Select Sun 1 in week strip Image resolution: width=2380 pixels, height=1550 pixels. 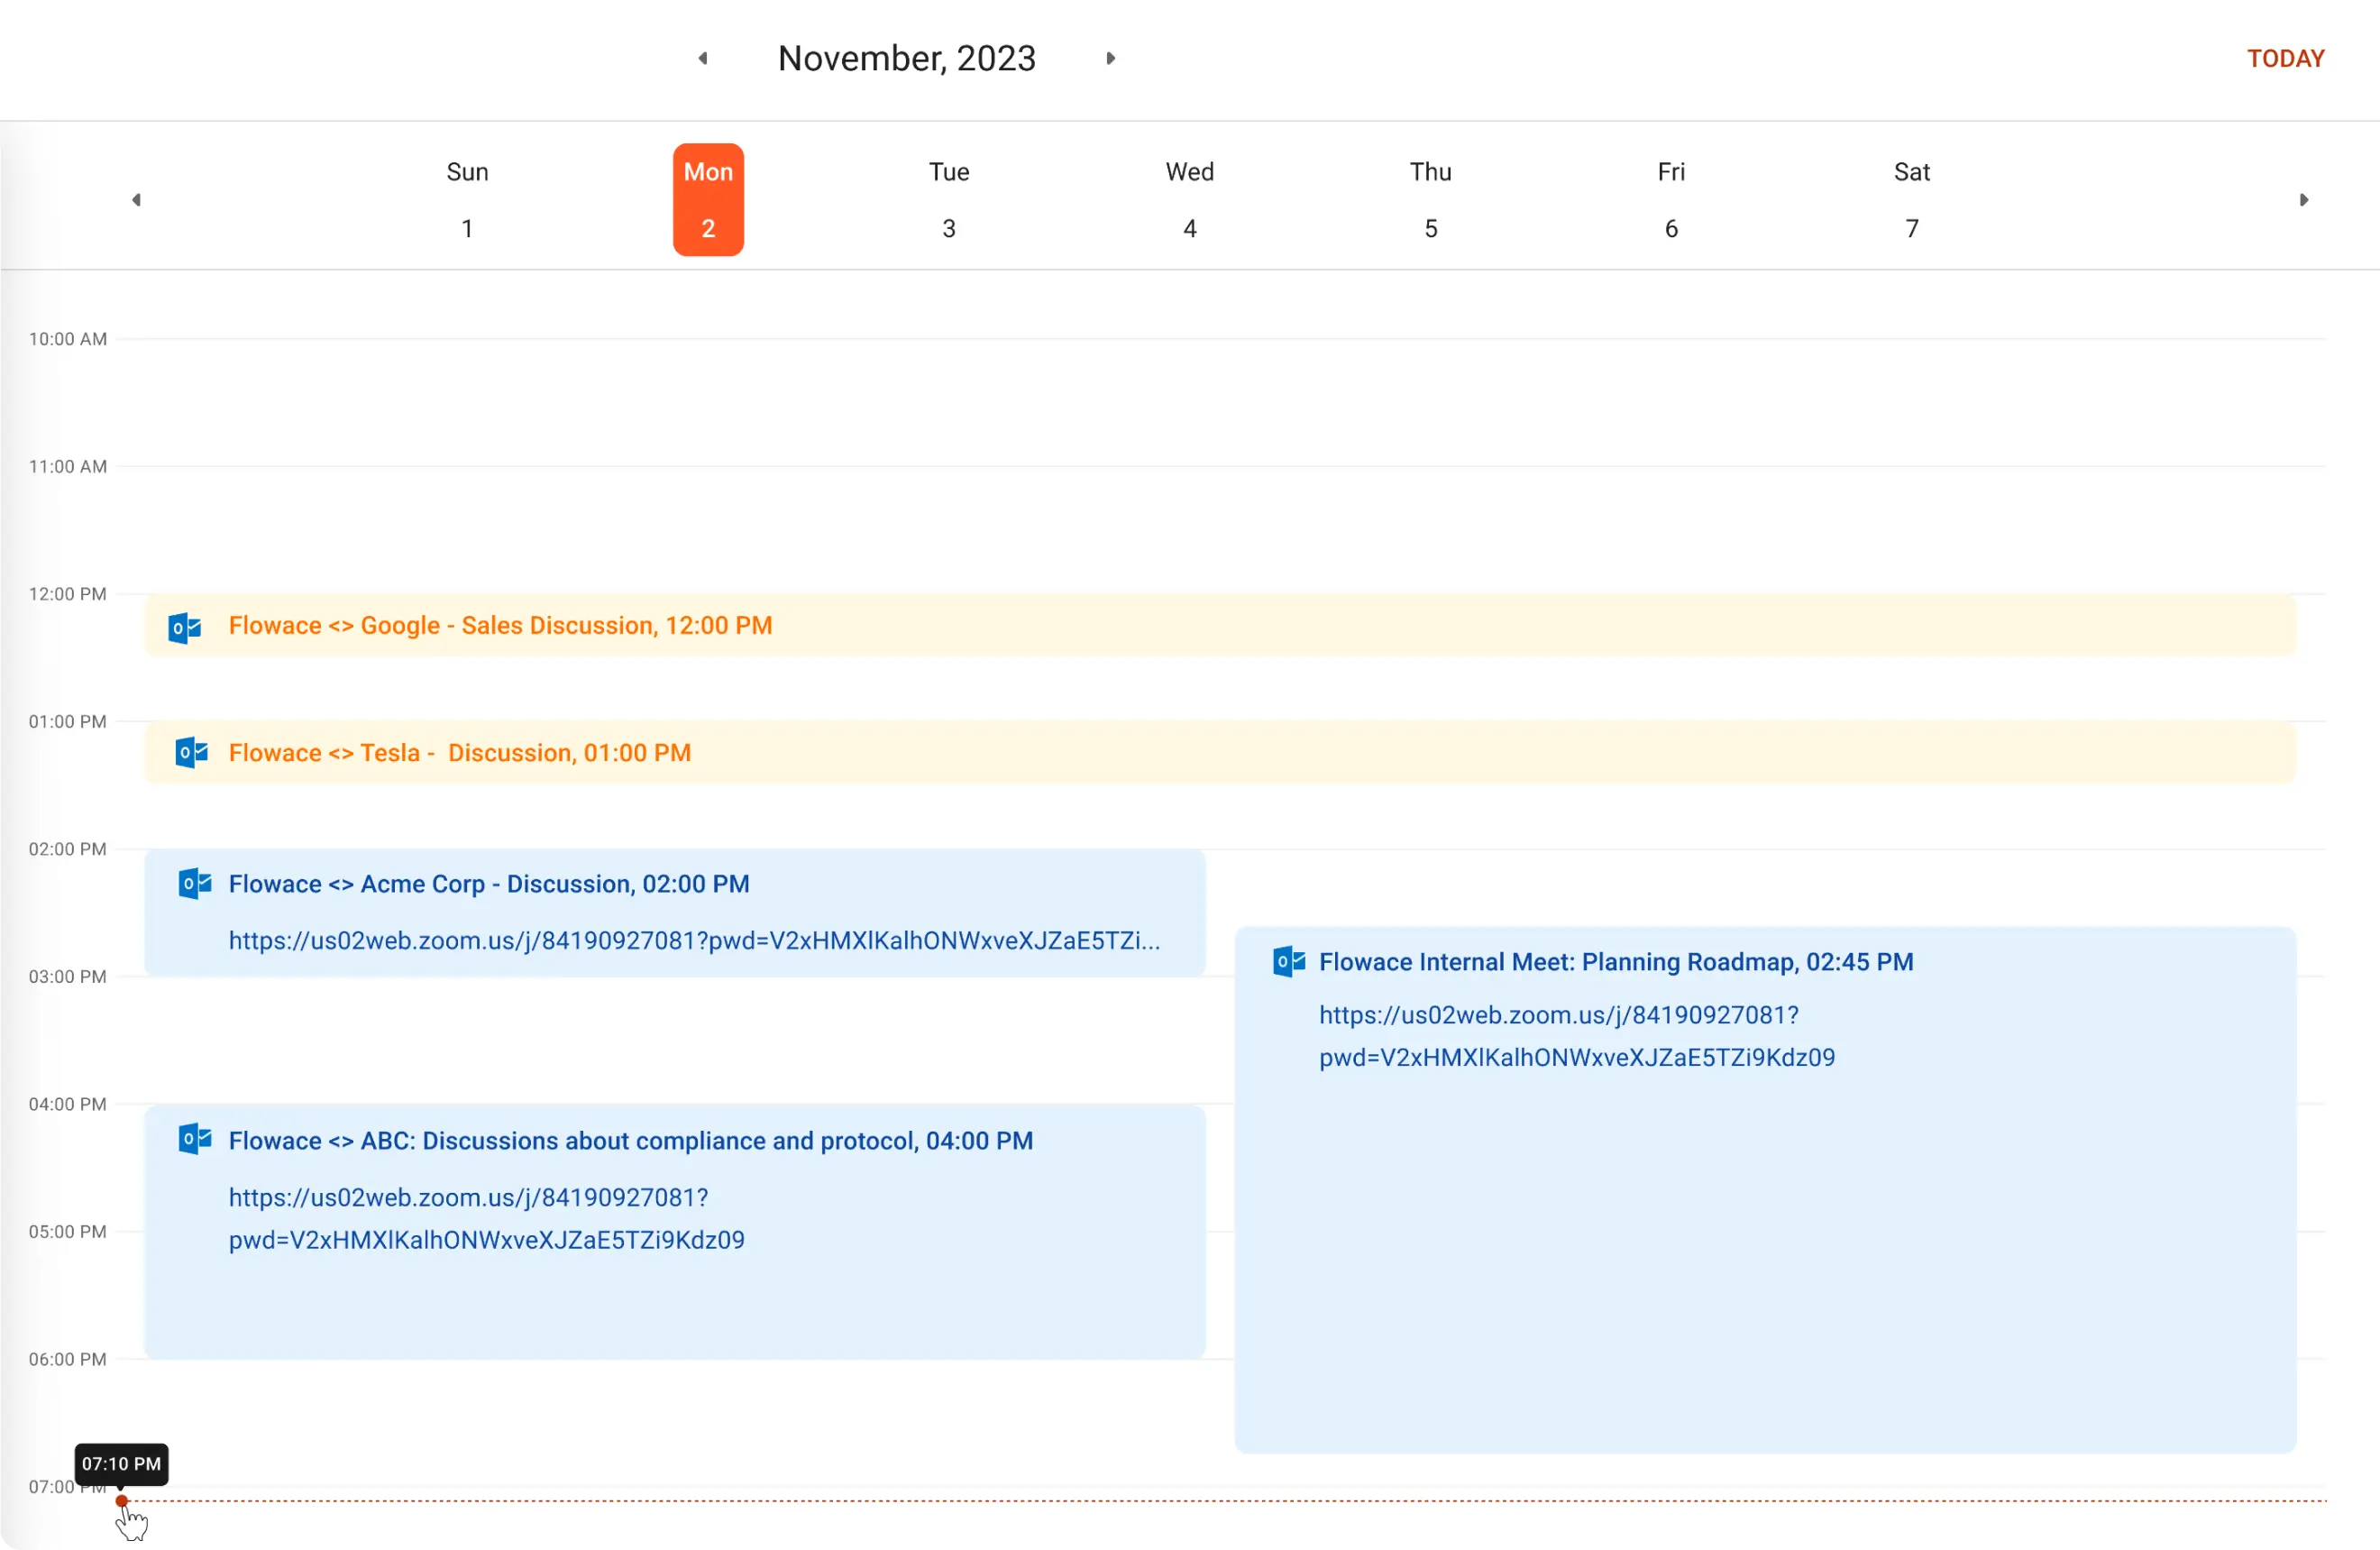(467, 200)
